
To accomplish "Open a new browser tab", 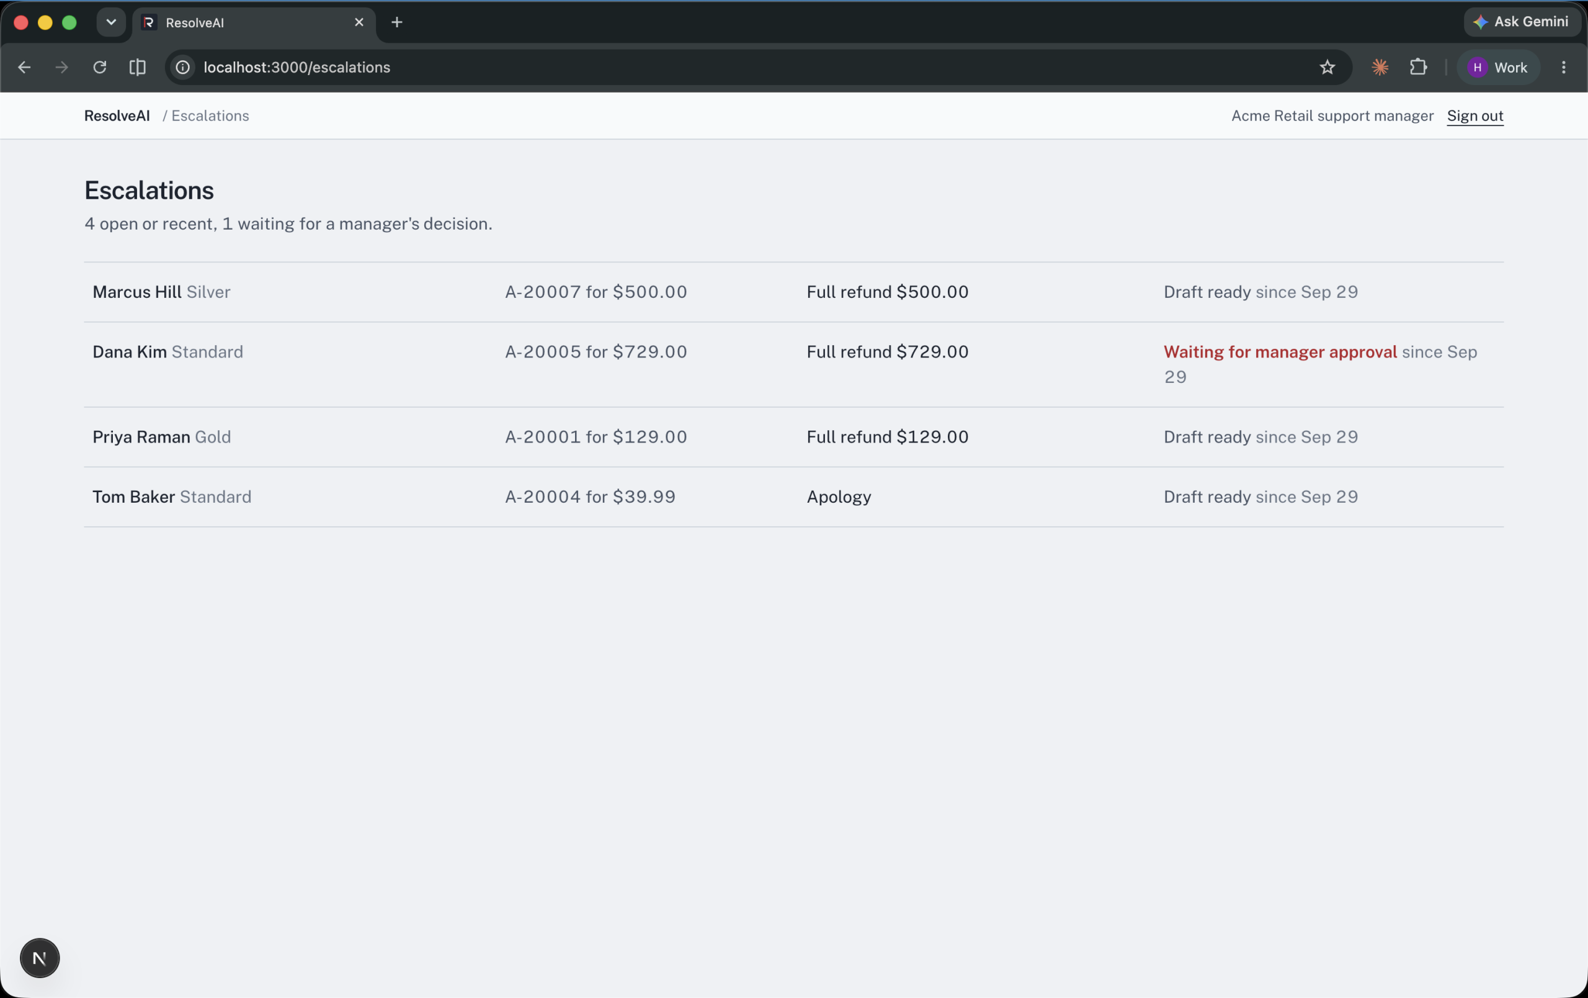I will (396, 22).
